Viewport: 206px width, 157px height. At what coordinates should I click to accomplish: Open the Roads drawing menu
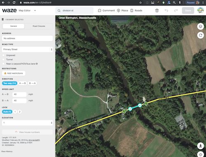tap(136, 11)
